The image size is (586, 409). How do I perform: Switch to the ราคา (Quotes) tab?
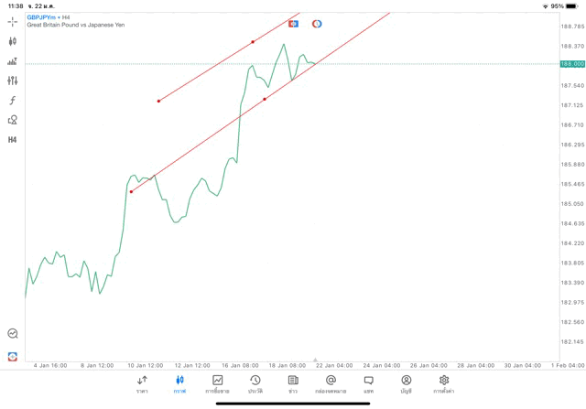(142, 384)
